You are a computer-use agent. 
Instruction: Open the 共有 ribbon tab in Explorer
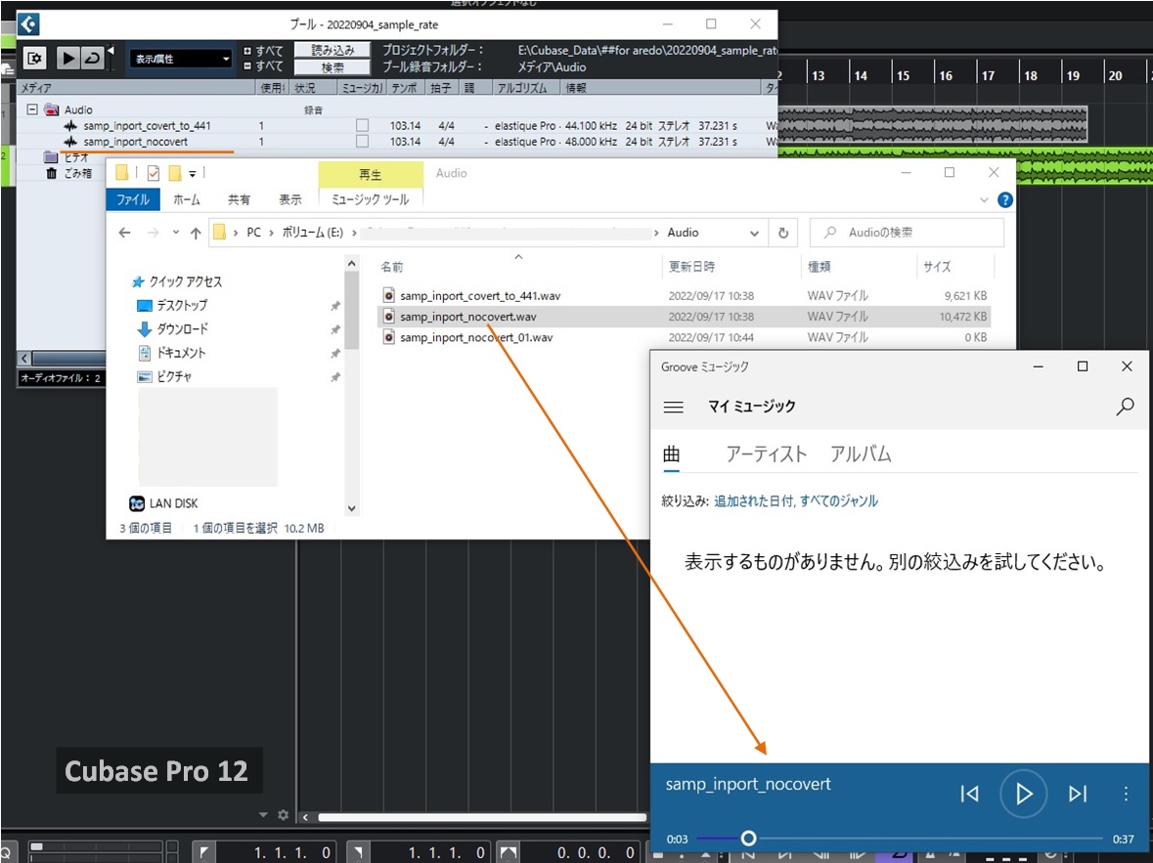tap(239, 199)
